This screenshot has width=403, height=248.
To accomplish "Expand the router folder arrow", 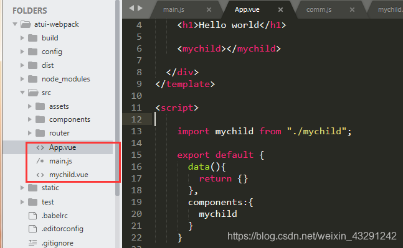I will (x=29, y=133).
